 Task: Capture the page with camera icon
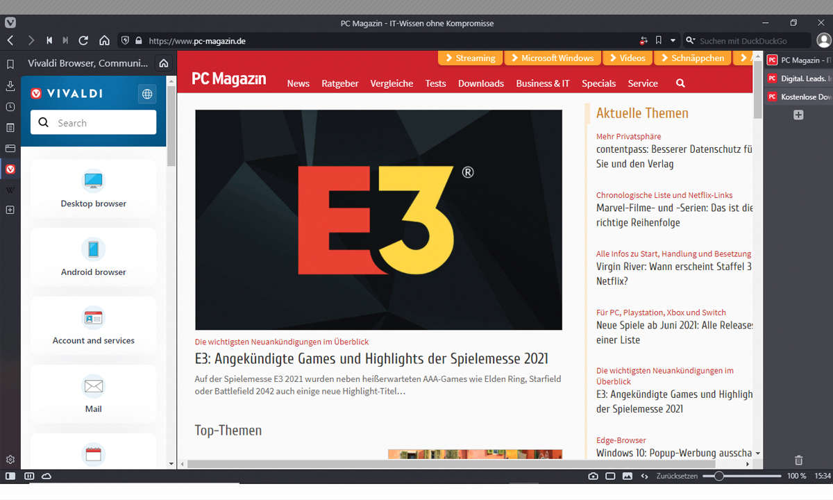click(x=593, y=476)
